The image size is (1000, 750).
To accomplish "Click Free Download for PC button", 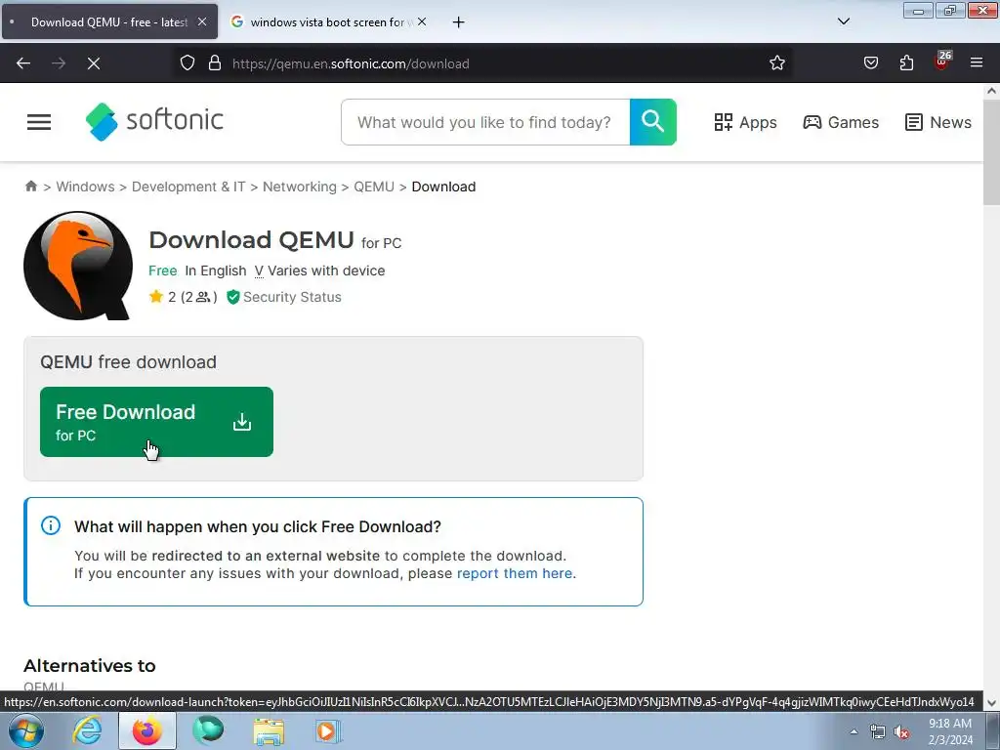I will [156, 422].
